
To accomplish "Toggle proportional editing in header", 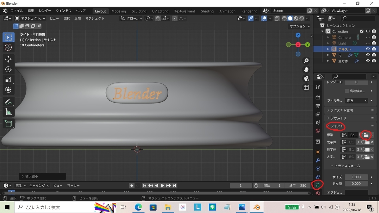I will coord(174,18).
